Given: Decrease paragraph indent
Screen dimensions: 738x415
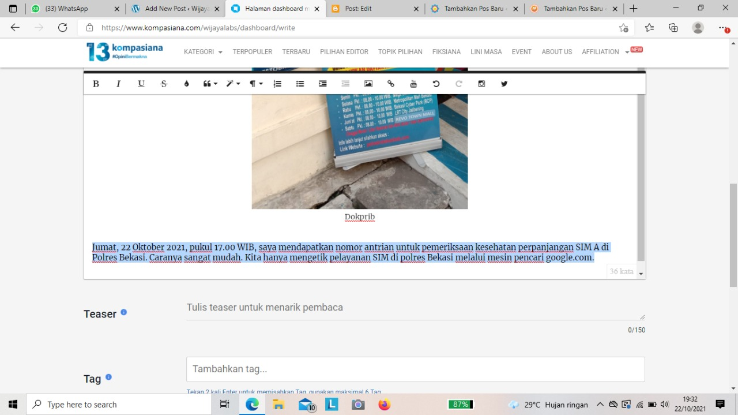Looking at the screenshot, I should (x=345, y=84).
